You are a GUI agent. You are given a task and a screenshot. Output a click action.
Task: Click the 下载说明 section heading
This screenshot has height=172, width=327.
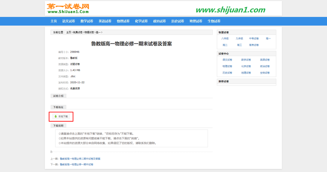point(58,126)
